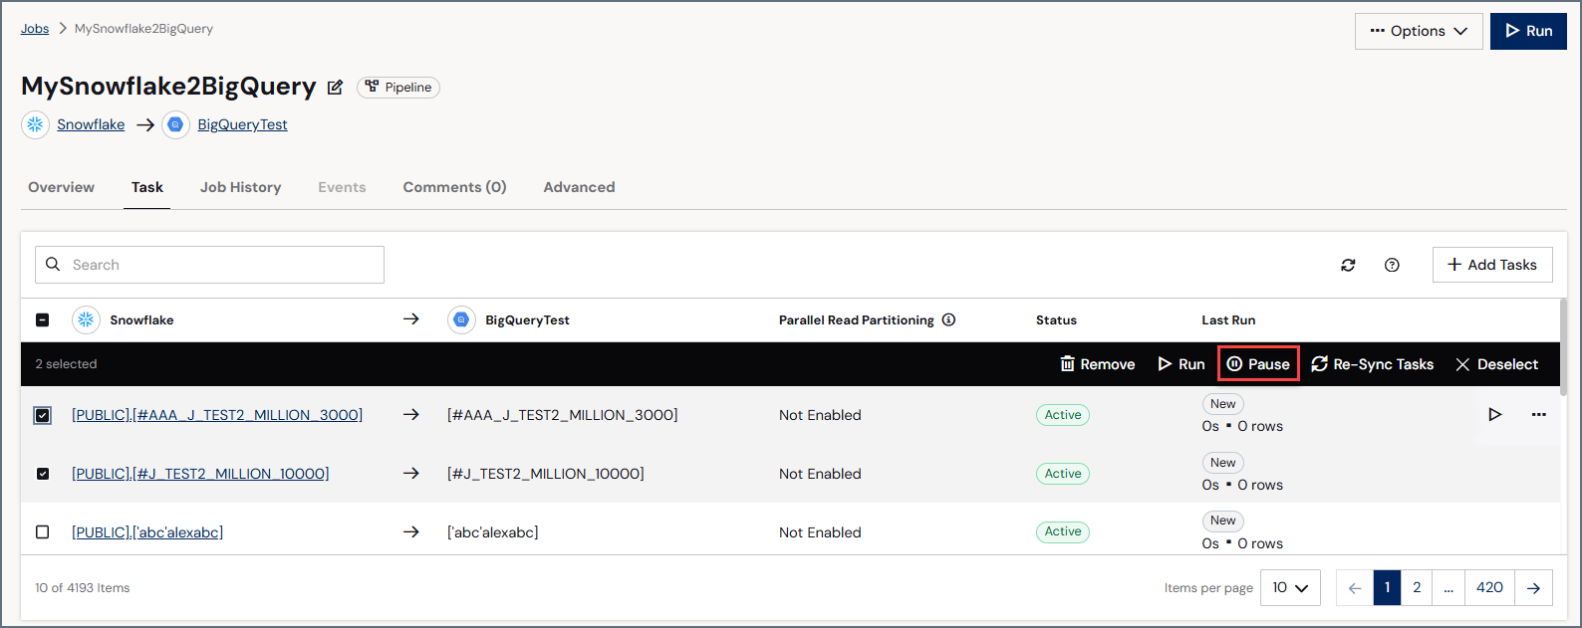Click the edit pencil icon next to MySnowflake2BigQuery
This screenshot has width=1582, height=628.
tap(335, 88)
